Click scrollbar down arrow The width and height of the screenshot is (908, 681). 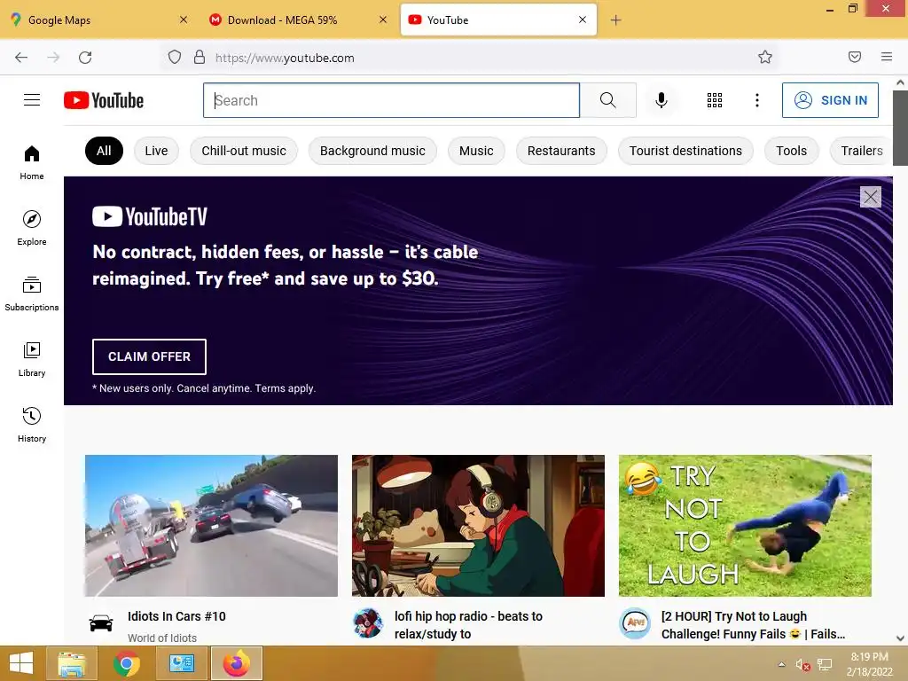tap(901, 638)
